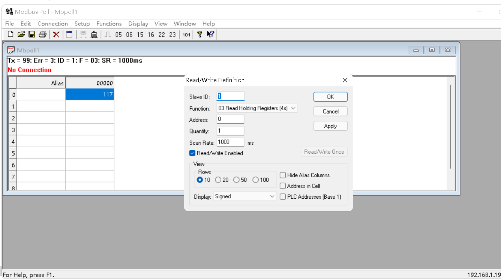This screenshot has width=501, height=280.
Task: Click the Cancel button
Action: coord(330,111)
